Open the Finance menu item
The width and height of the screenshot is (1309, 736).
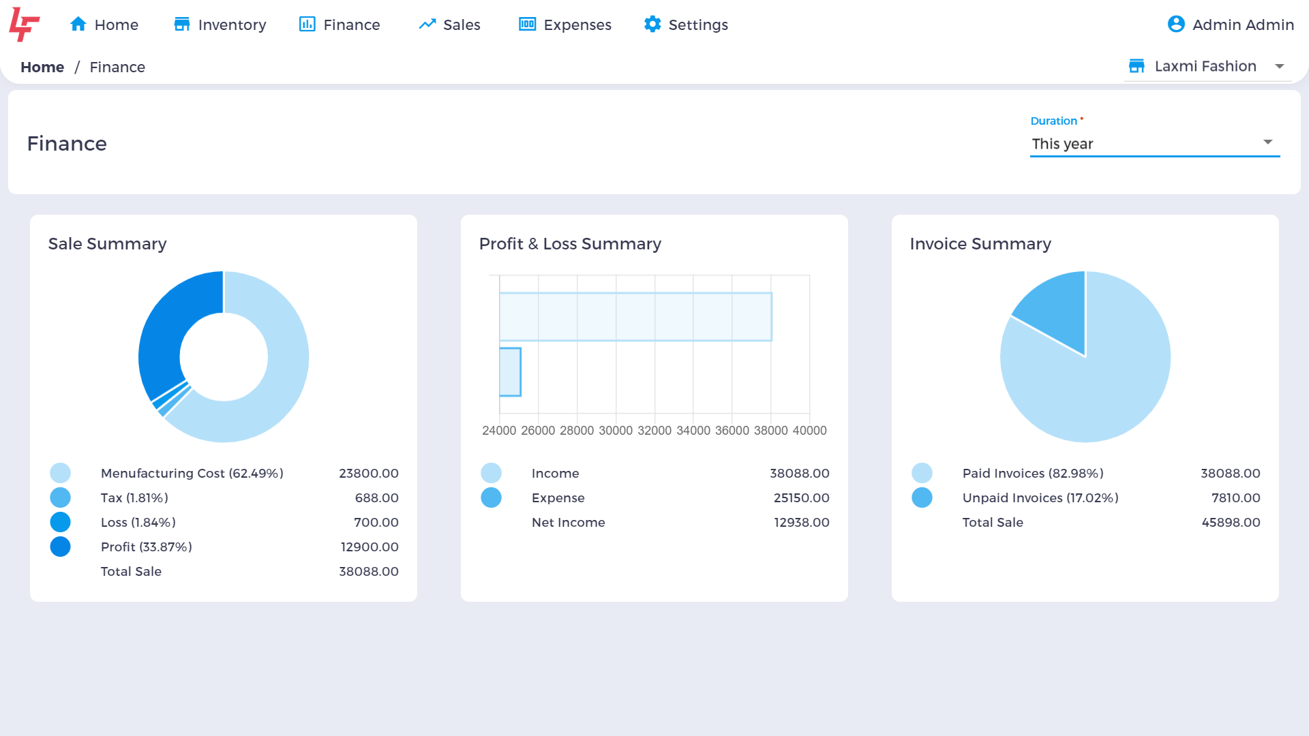click(x=340, y=25)
